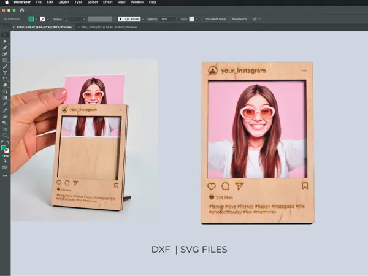Open the Select menu

pyautogui.click(x=93, y=2)
